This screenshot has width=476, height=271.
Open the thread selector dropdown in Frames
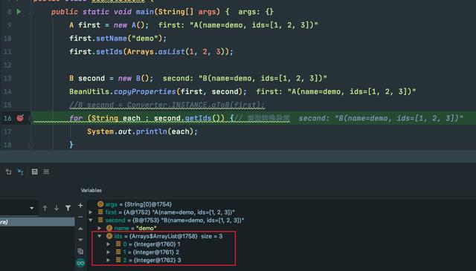click(x=32, y=208)
